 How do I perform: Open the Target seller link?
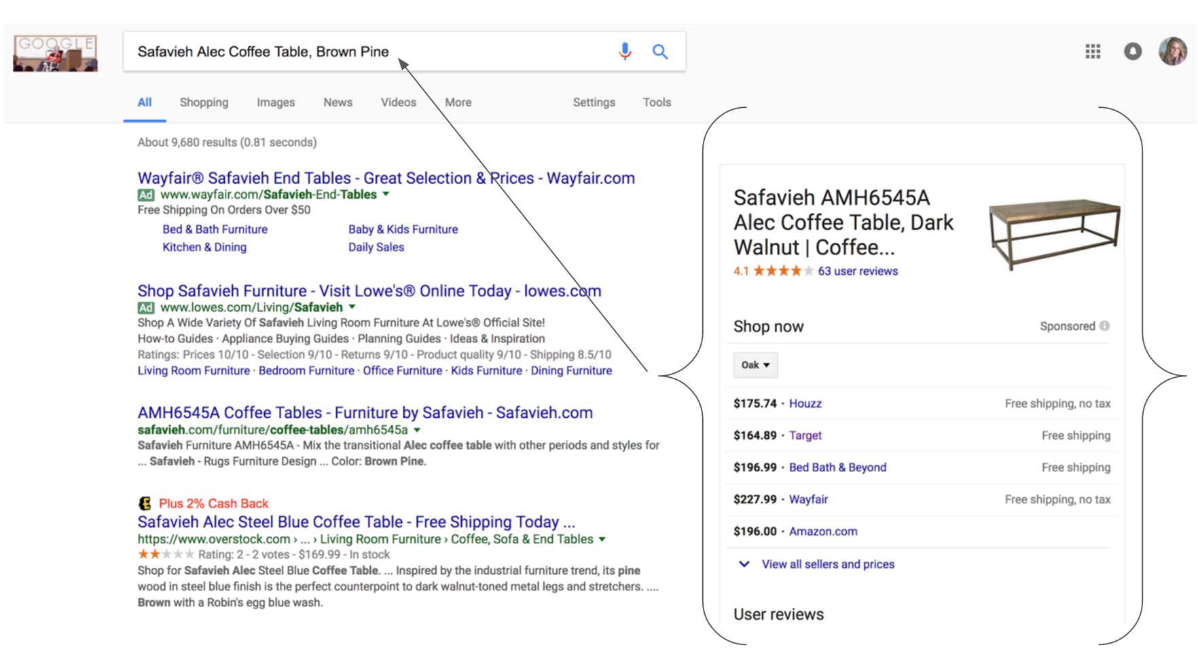[805, 435]
